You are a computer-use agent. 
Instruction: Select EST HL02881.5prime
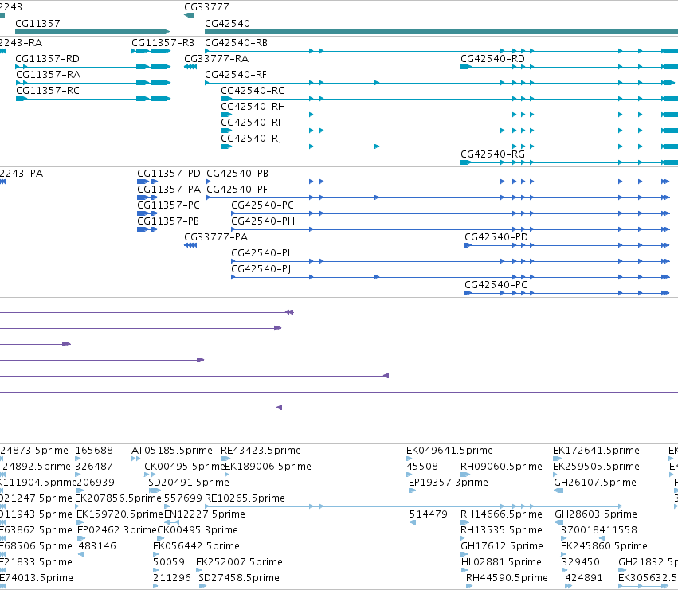502,563
